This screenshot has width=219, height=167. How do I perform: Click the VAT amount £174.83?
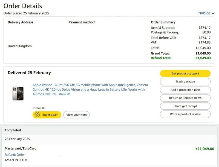[x=204, y=42]
